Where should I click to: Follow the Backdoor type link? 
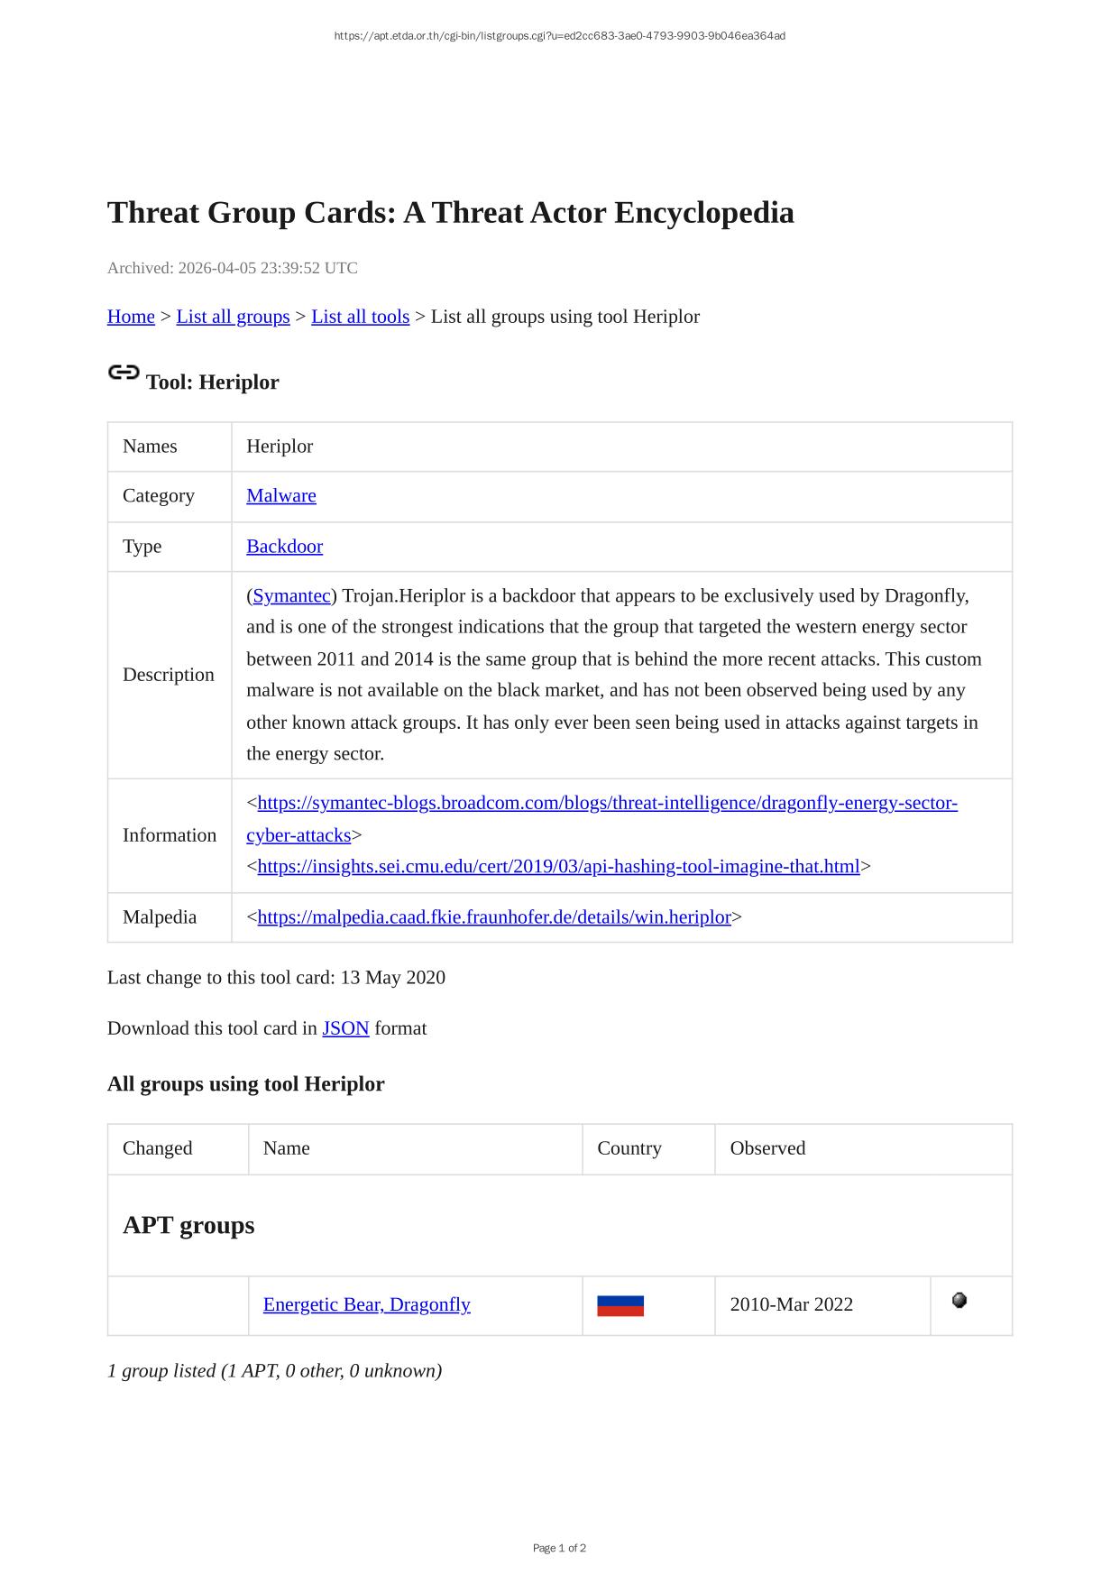(x=284, y=547)
